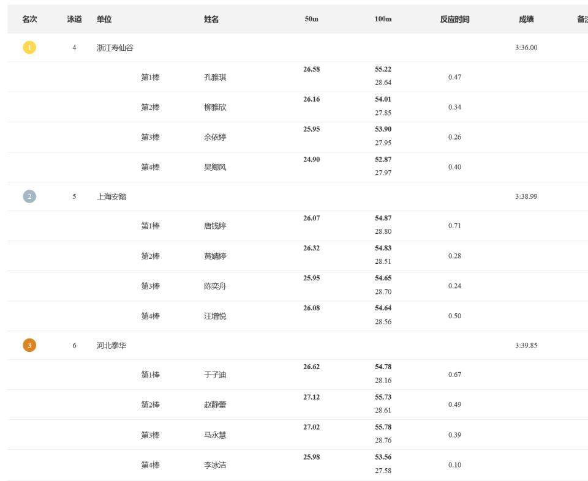Open team 河北泰华 row
Screen dimensions: 588x481
298,345
